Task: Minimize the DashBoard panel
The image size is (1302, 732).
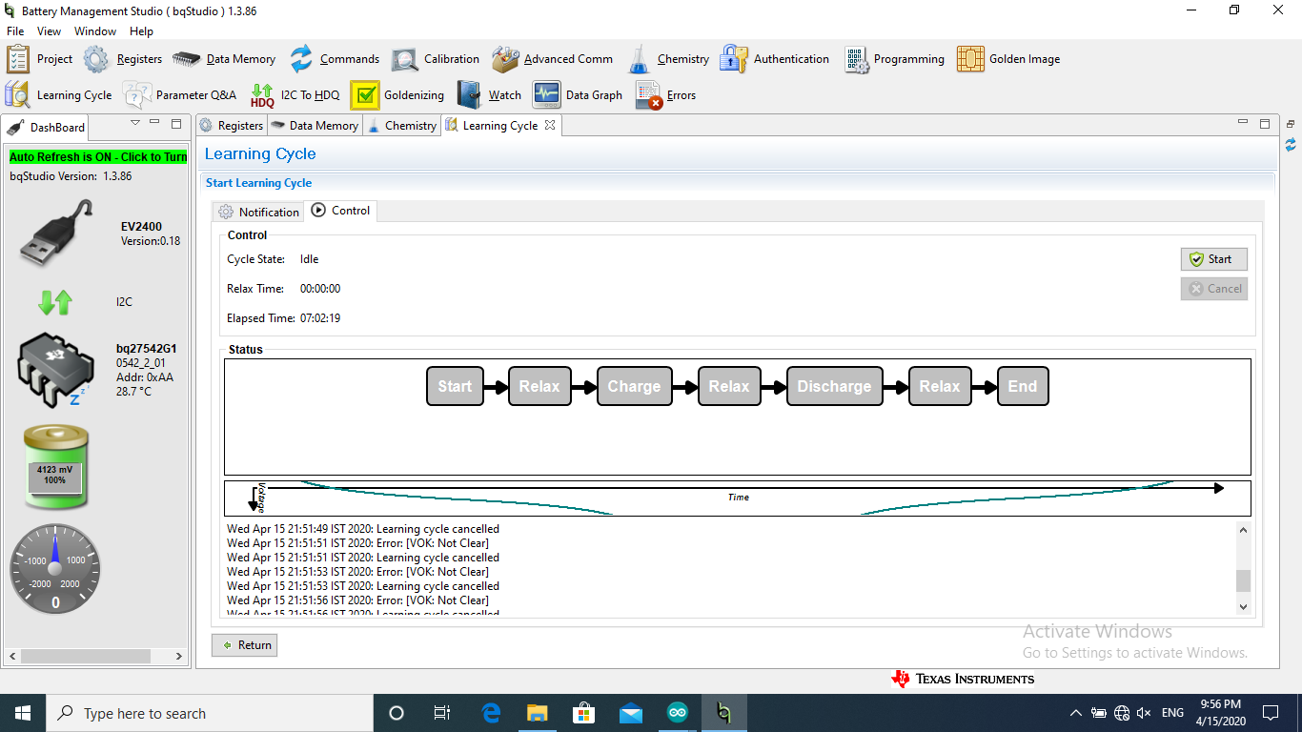Action: click(x=155, y=123)
